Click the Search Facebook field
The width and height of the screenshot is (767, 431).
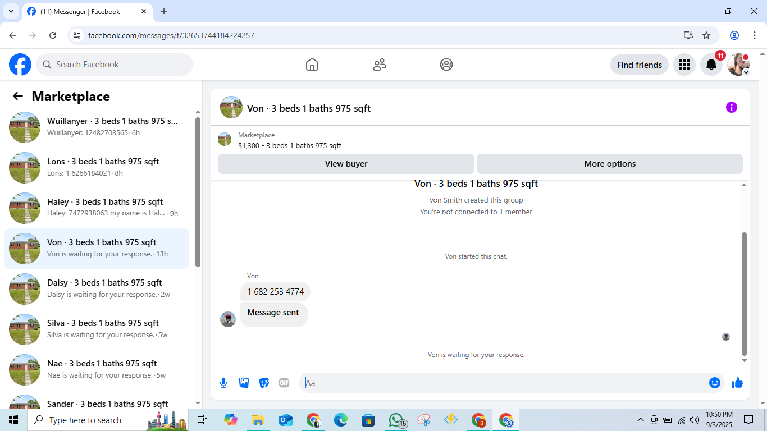115,65
